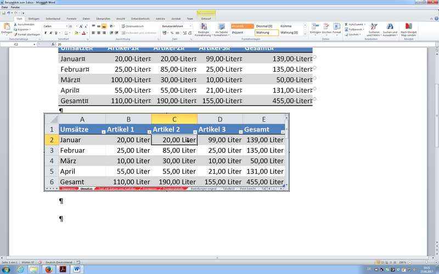Viewport: 439px width, 274px height.
Task: Apply the Komma cell style
Action: pos(291,26)
